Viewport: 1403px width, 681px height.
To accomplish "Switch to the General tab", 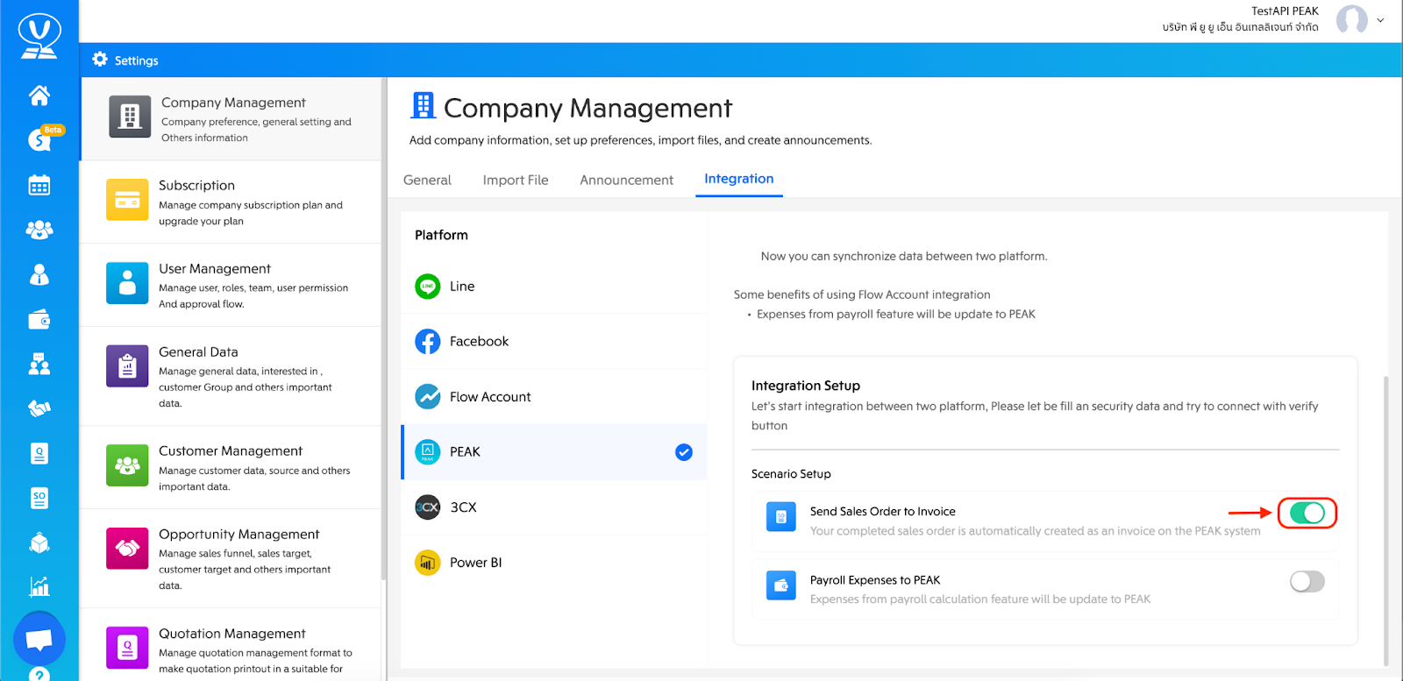I will point(427,180).
